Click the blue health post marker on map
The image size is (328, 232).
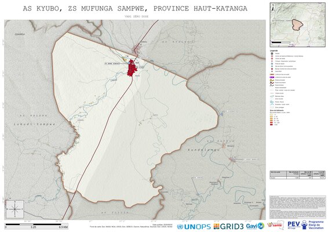(x=129, y=63)
